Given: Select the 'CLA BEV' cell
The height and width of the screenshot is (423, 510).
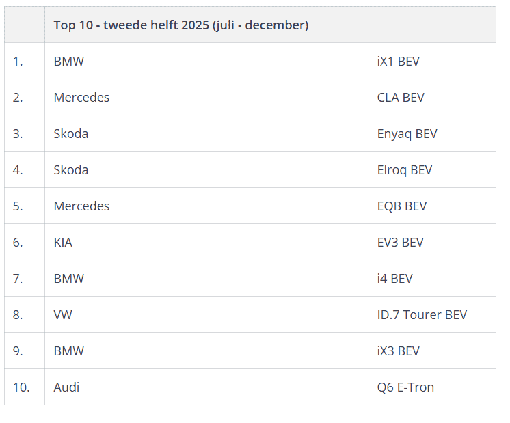Looking at the screenshot, I should point(401,98).
